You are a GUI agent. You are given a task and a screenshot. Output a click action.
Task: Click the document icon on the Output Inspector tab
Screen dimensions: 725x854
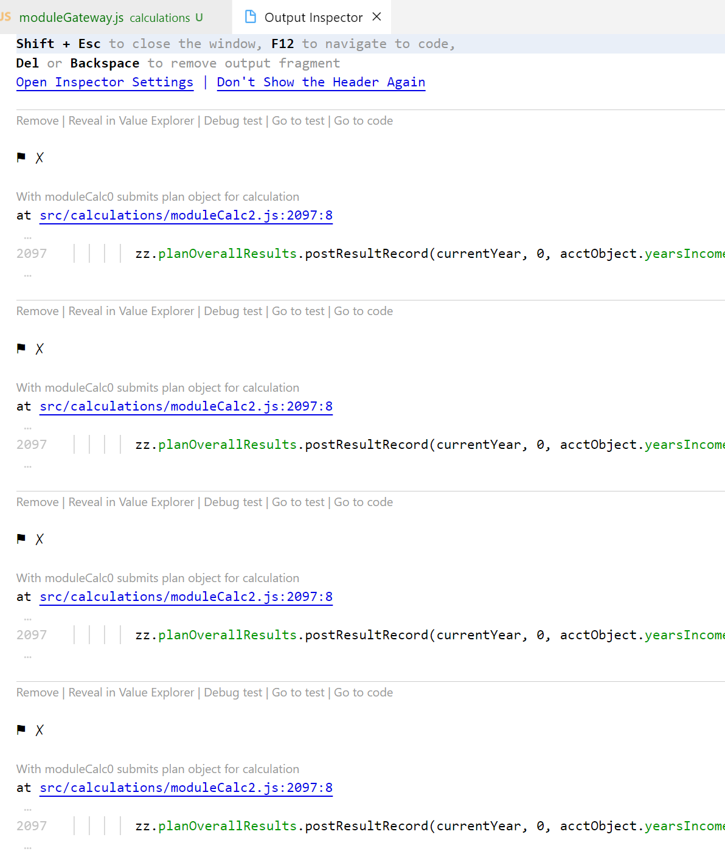point(250,17)
